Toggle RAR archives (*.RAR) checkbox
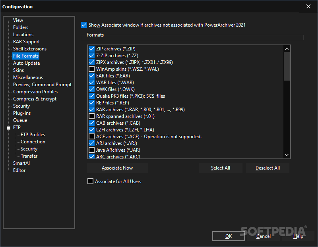This screenshot has width=318, height=247. pyautogui.click(x=92, y=110)
